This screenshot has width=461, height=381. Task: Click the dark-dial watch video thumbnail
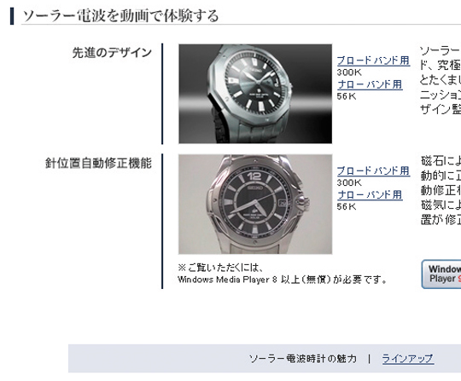pyautogui.click(x=255, y=94)
